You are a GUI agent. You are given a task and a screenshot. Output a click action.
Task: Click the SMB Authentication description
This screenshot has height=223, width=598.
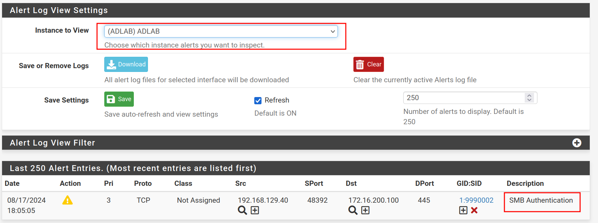[541, 200]
